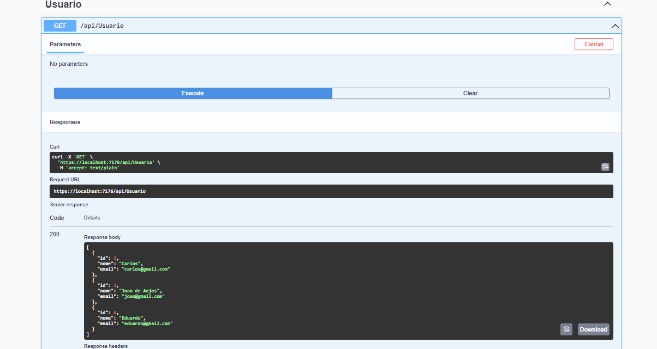The height and width of the screenshot is (349, 657).
Task: Clear the response results
Action: click(470, 93)
